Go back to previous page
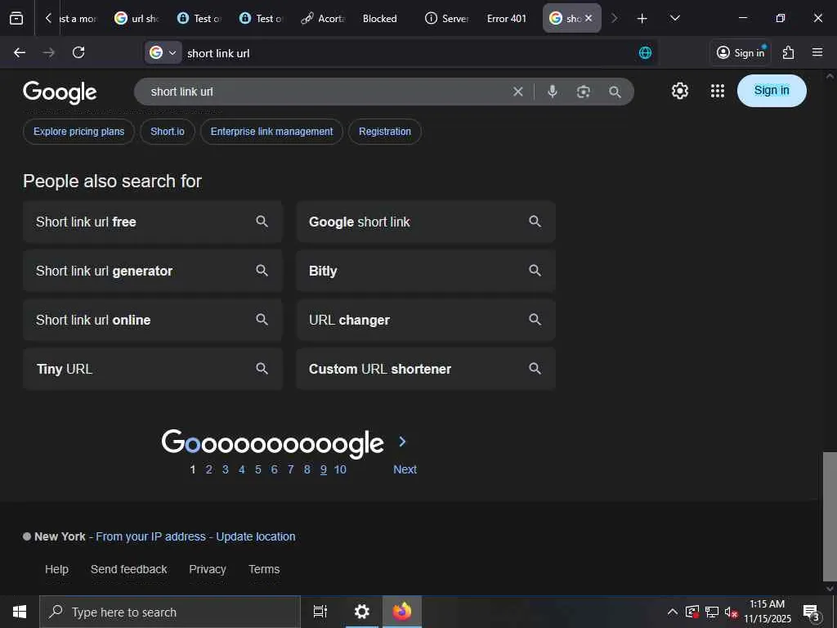837x628 pixels. (x=20, y=52)
